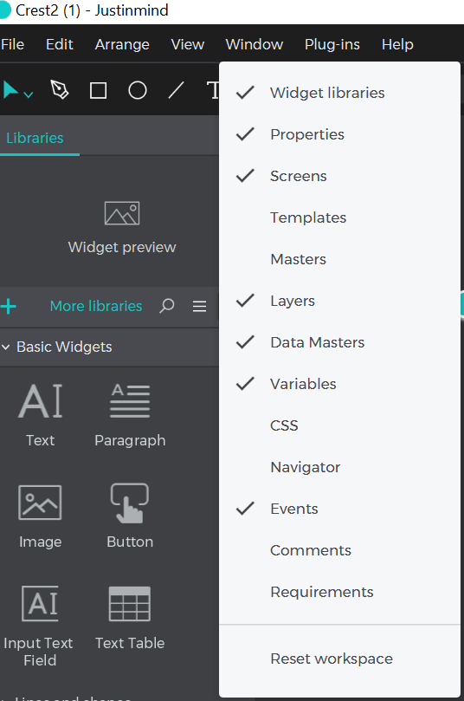Select the Pen tool
Image resolution: width=464 pixels, height=701 pixels.
(60, 90)
